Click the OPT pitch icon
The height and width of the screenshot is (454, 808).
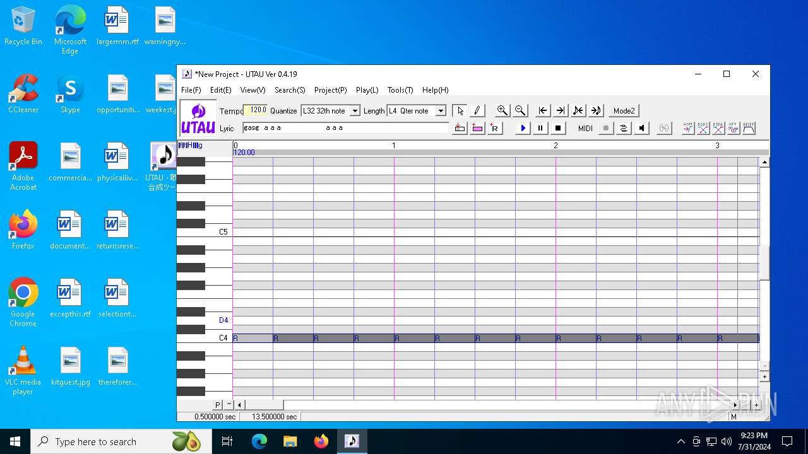[734, 128]
